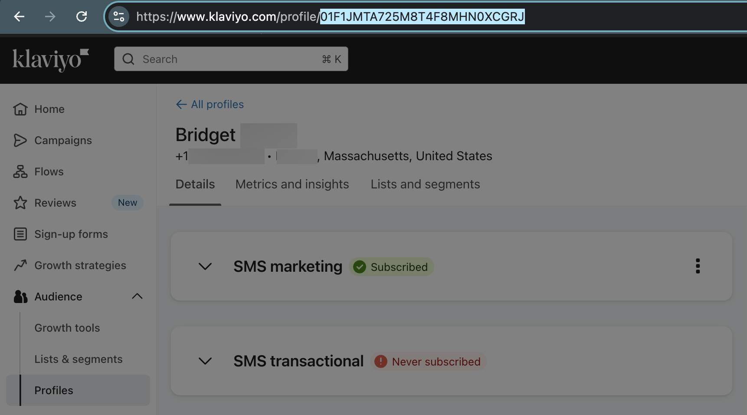Open the SMS marketing kebab menu
Screen dimensions: 747x415
click(698, 266)
